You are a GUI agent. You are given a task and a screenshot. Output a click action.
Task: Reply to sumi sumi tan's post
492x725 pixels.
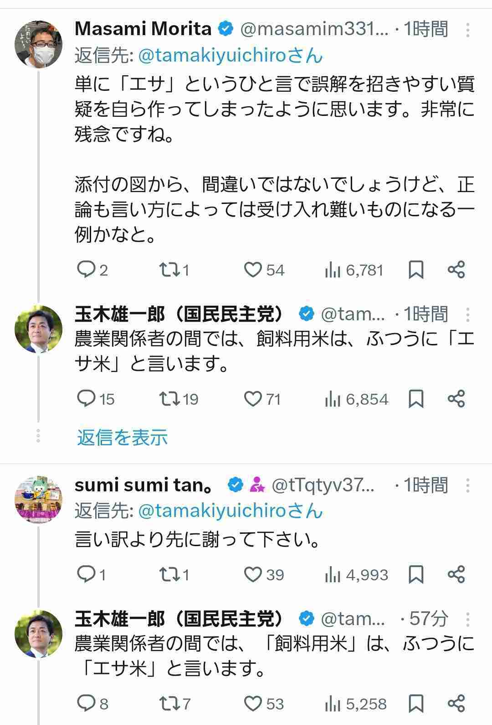pos(85,574)
